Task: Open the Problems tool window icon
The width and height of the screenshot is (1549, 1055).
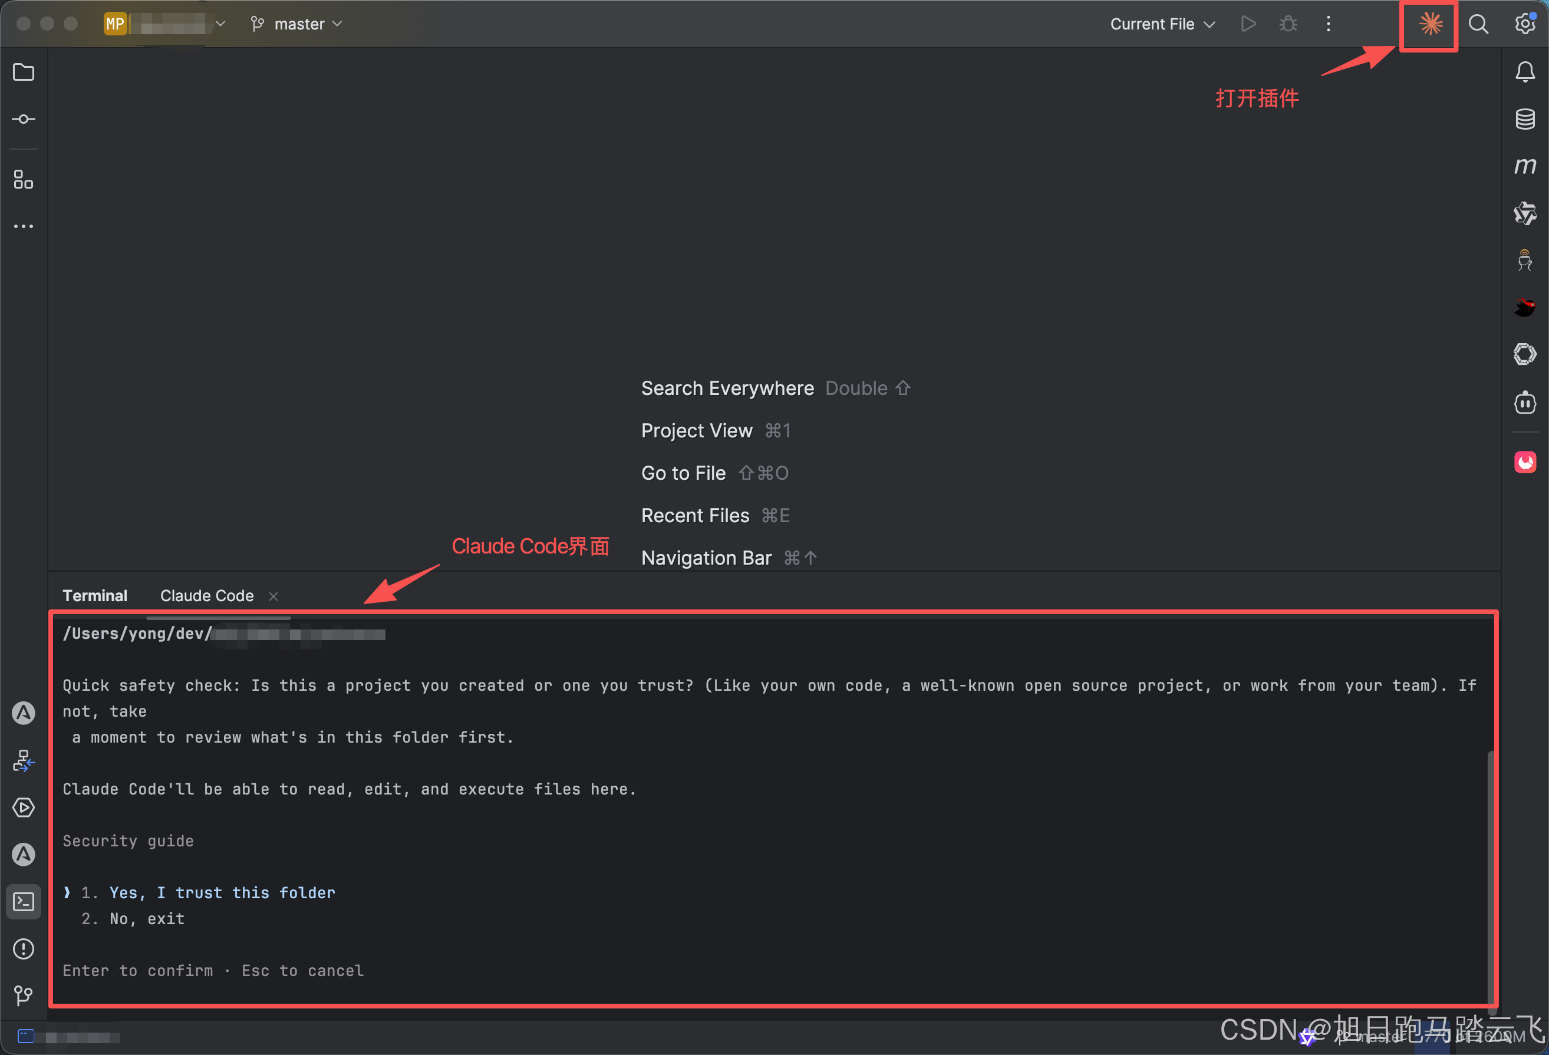Action: pos(24,948)
